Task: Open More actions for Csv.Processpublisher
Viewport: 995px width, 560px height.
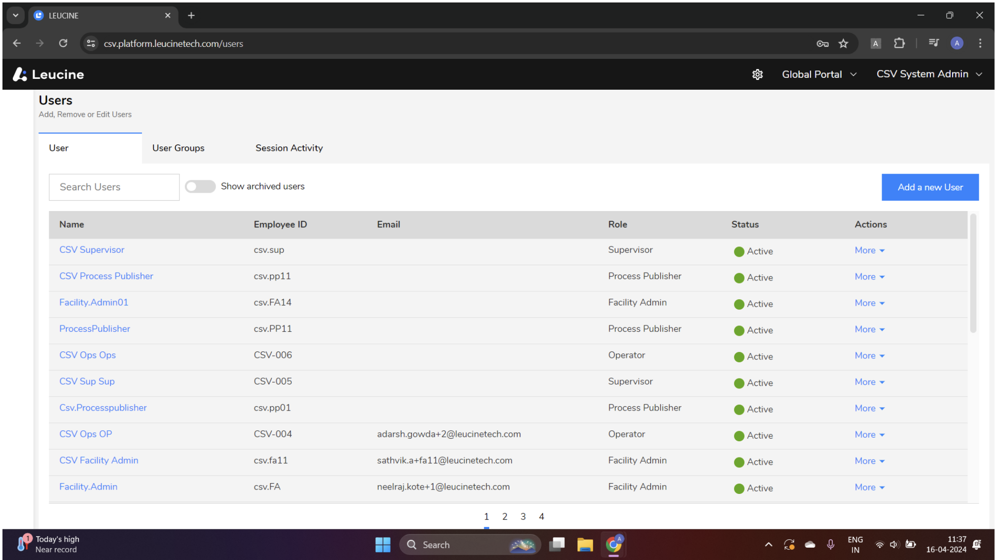Action: (x=870, y=408)
